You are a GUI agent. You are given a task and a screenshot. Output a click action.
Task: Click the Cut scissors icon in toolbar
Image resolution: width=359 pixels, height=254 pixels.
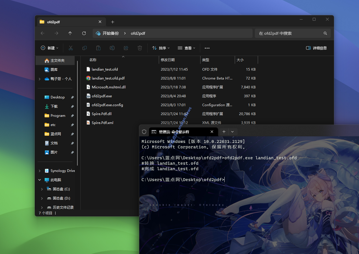pos(71,48)
